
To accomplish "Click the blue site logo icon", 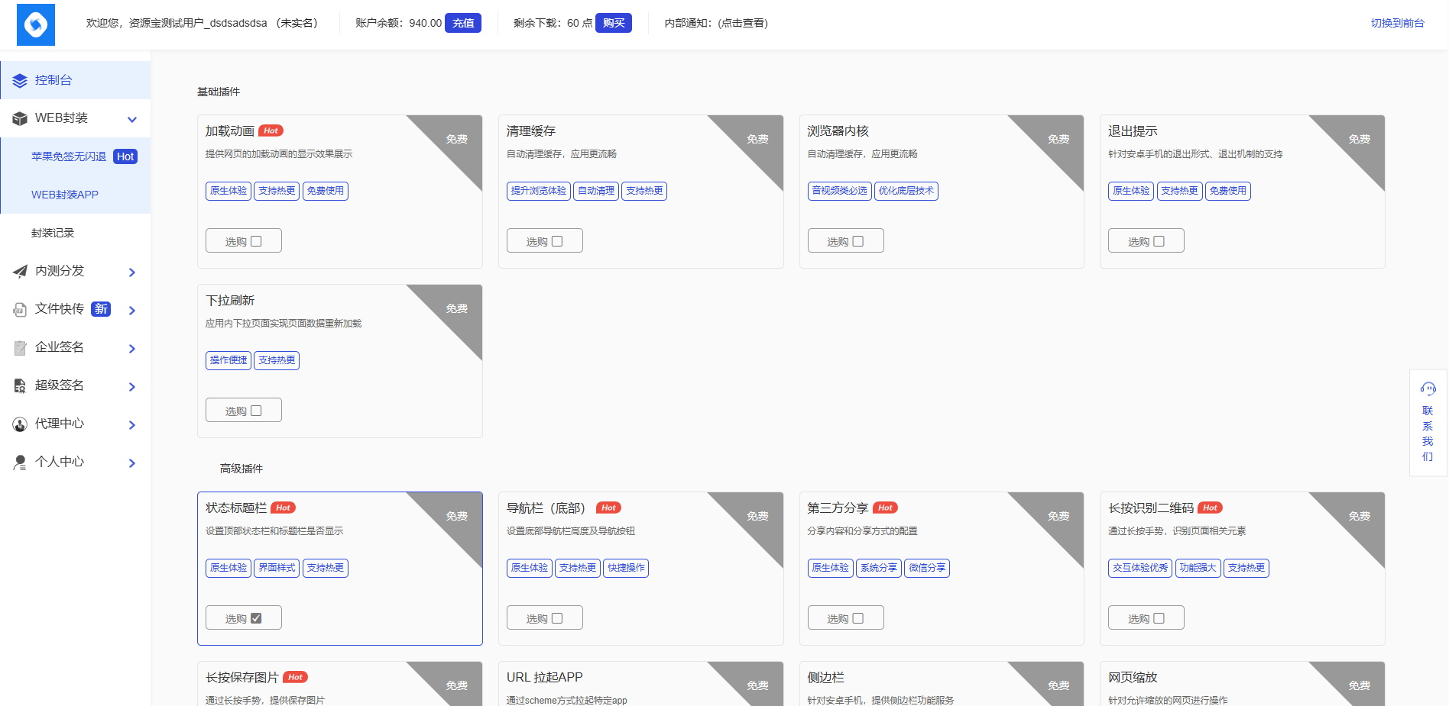I will [36, 24].
